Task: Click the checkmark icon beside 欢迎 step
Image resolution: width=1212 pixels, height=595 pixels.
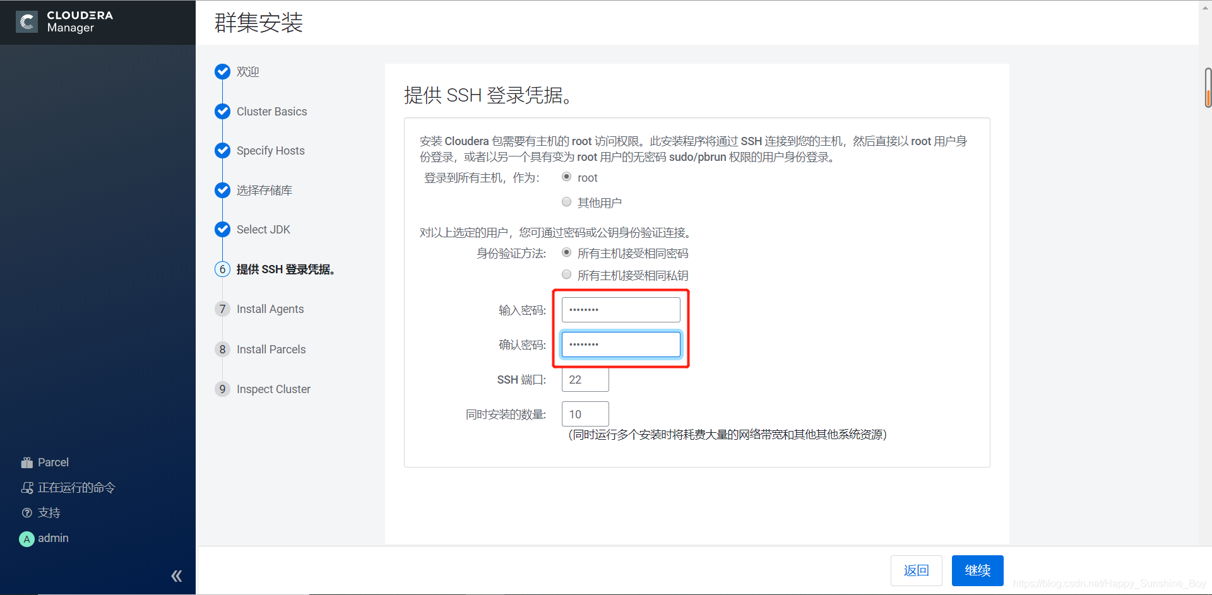Action: [x=222, y=71]
